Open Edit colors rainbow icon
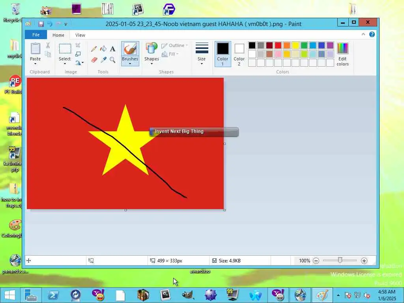Screen dimensions: 404x303 pyautogui.click(x=342, y=49)
